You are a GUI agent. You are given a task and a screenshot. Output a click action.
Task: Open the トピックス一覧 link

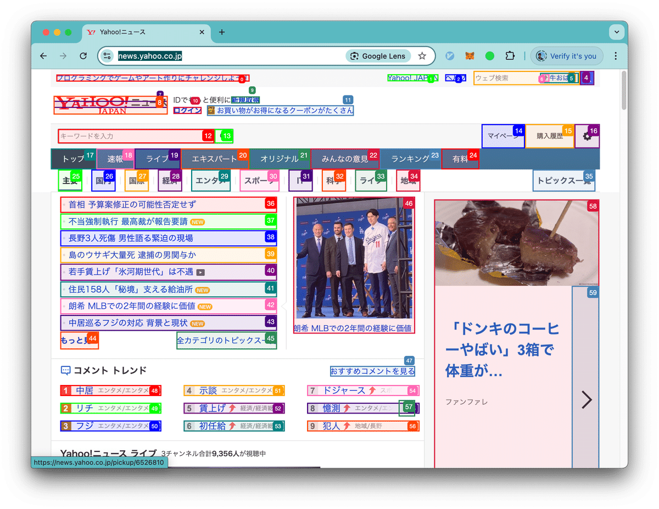point(564,180)
